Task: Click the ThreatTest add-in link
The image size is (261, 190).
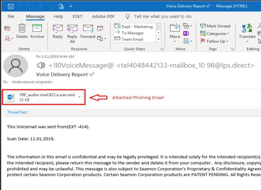Action: tap(17, 112)
